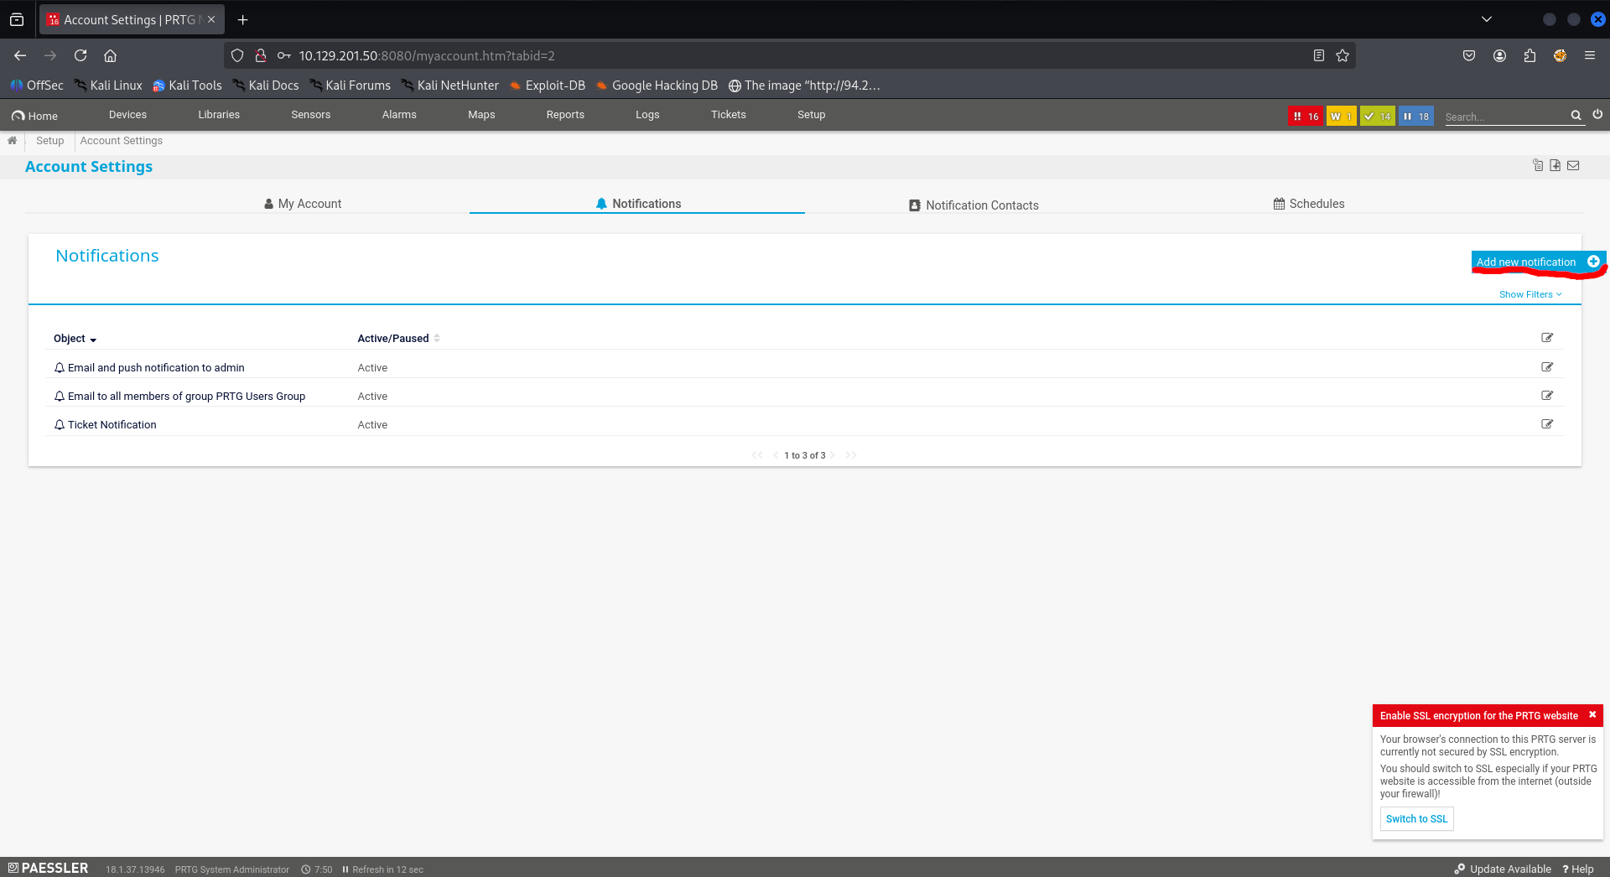Click the PRTG search field

point(1505,117)
